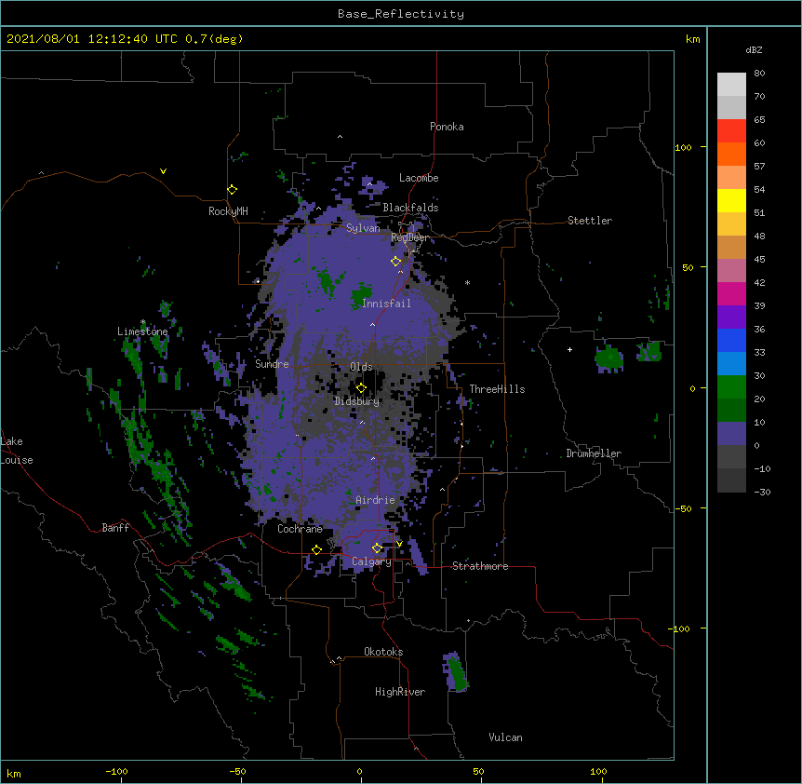
Task: Click the HighRiver city label
Action: 400,692
